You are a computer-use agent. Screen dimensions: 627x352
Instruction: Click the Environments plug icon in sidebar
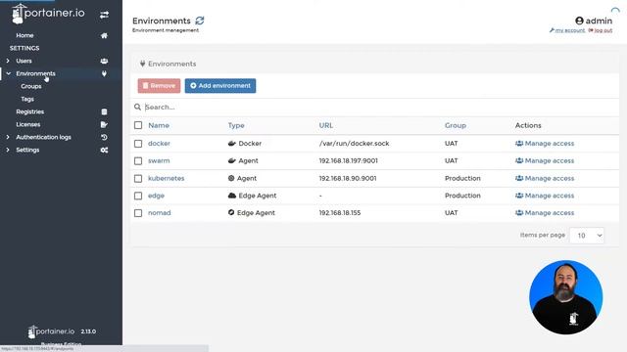pos(104,73)
